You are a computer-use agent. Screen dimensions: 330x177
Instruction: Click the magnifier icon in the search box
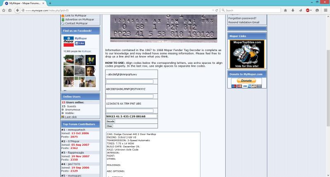coord(223,10)
